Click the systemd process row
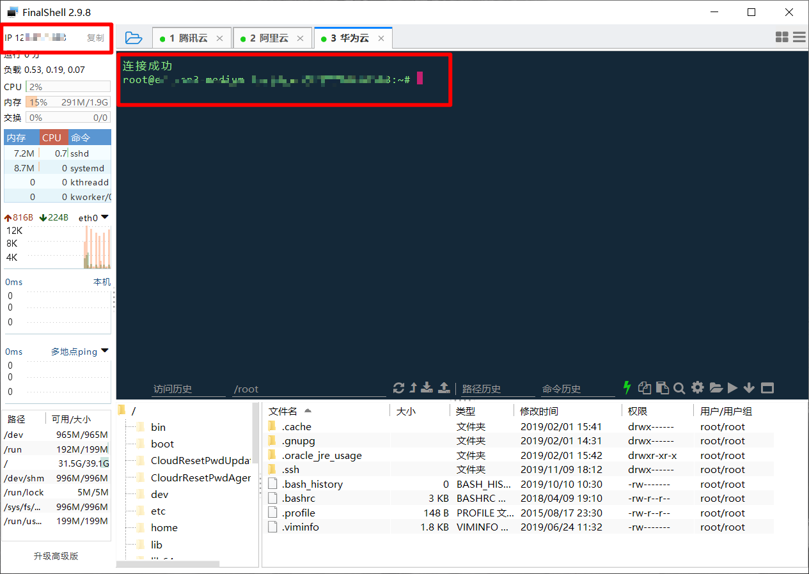The width and height of the screenshot is (809, 574). [x=58, y=168]
